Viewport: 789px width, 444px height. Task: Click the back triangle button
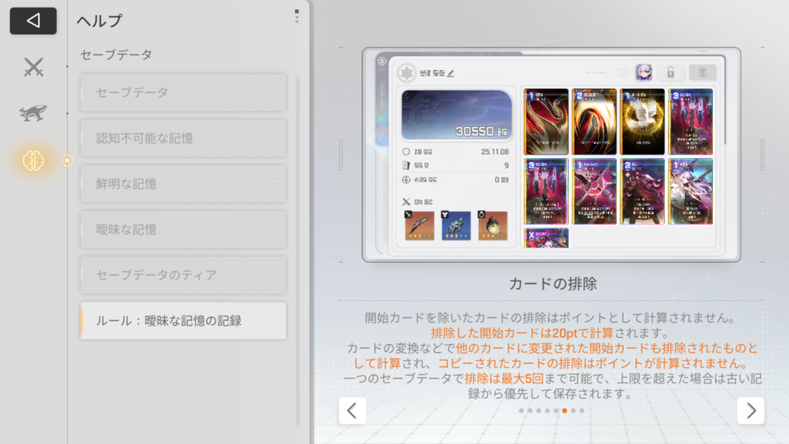click(33, 21)
